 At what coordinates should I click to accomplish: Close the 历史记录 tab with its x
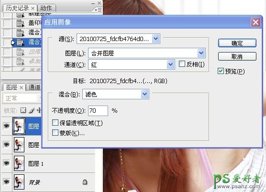33,8
